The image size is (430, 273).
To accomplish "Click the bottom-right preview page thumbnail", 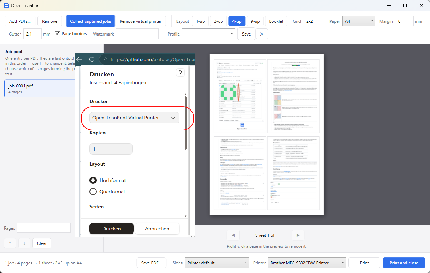I will tap(293, 173).
